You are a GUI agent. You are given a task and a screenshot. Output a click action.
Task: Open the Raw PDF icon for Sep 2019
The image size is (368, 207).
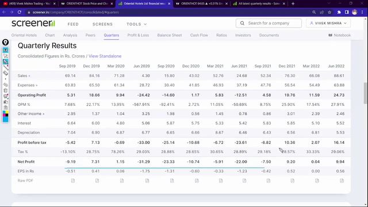73,181
